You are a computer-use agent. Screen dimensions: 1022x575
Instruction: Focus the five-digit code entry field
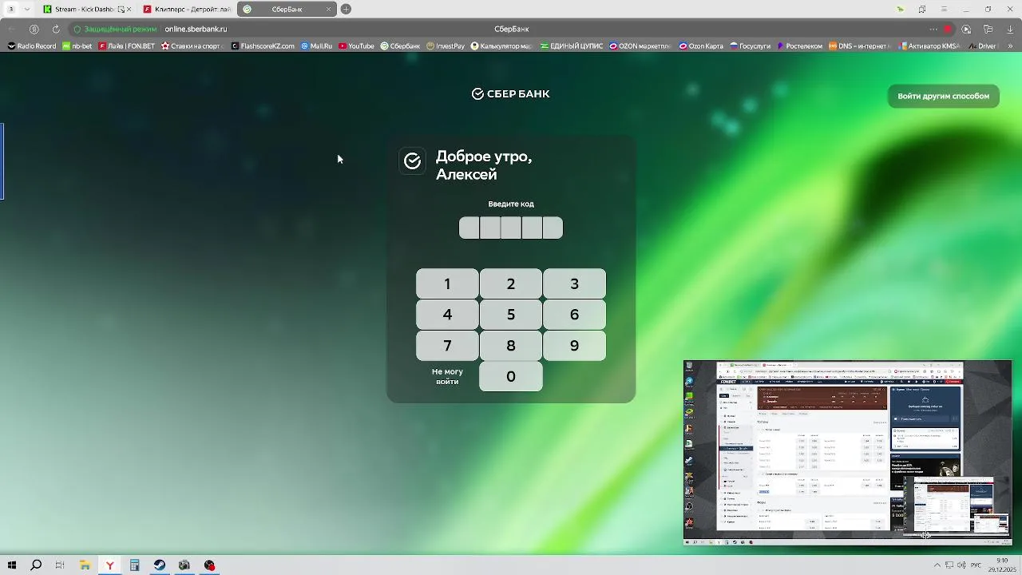[511, 228]
